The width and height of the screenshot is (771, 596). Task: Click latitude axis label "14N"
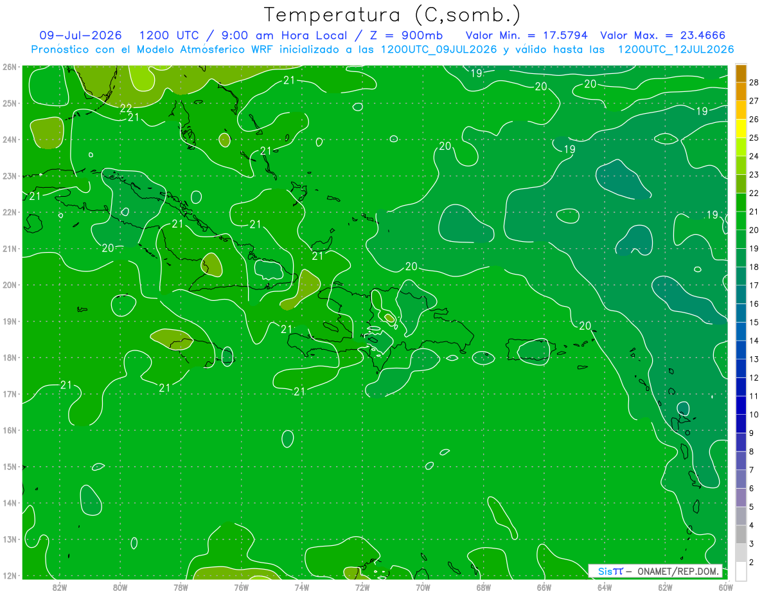pos(9,503)
